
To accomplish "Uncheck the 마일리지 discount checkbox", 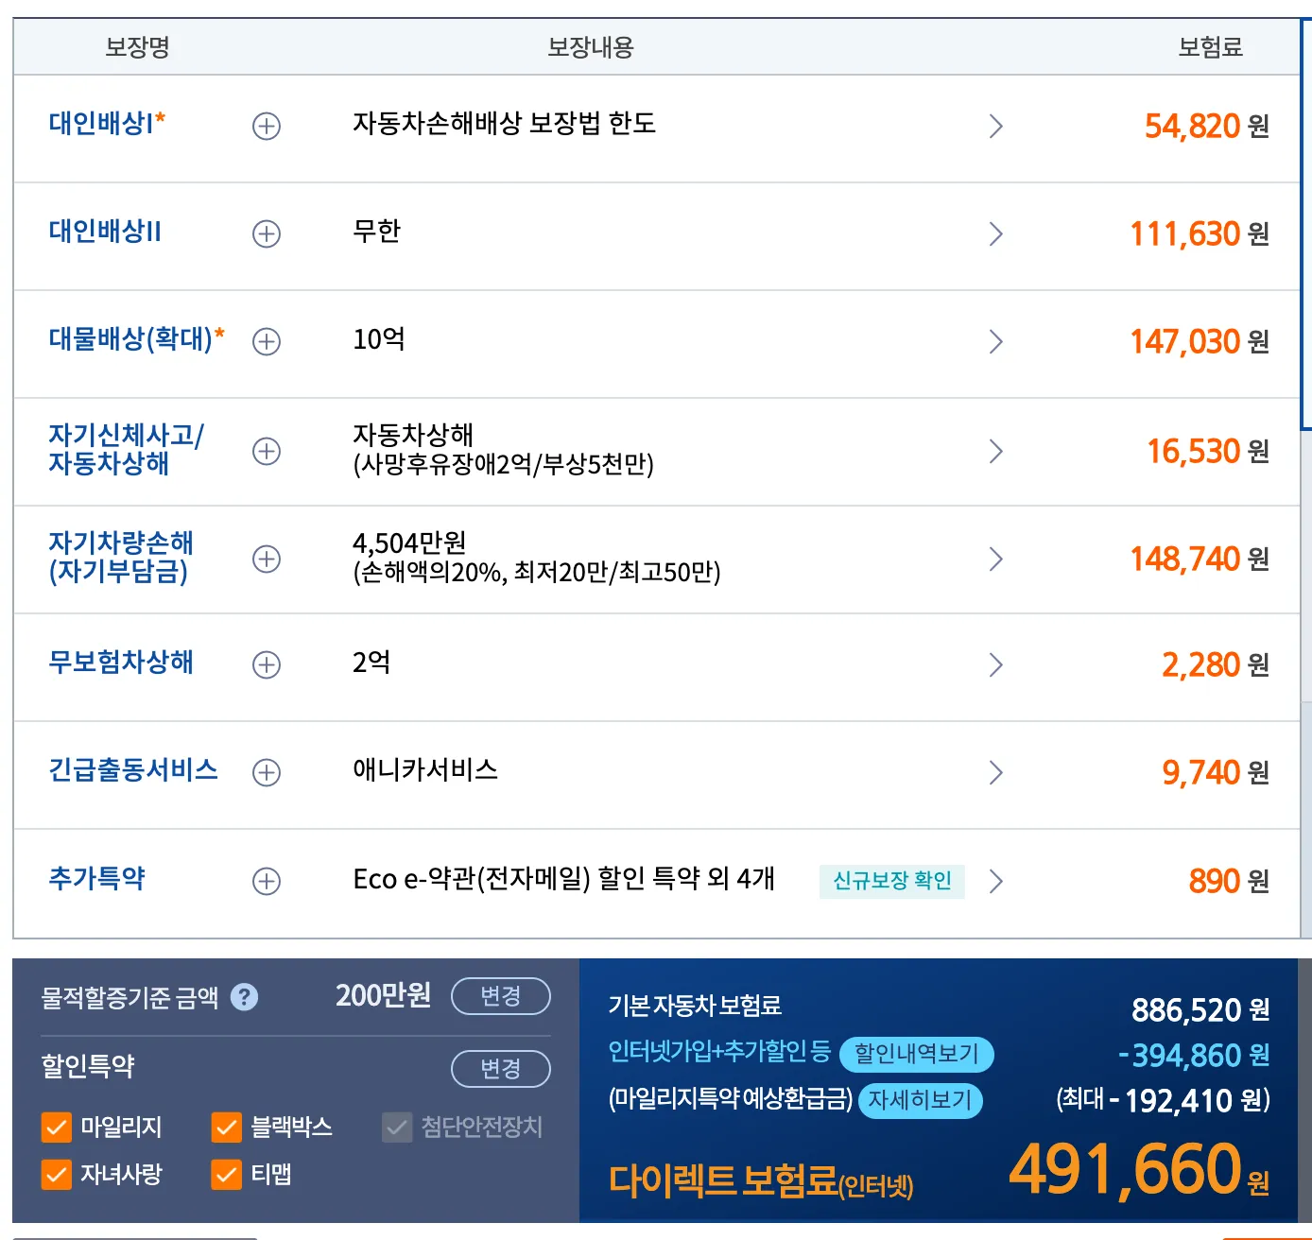I will point(57,1127).
